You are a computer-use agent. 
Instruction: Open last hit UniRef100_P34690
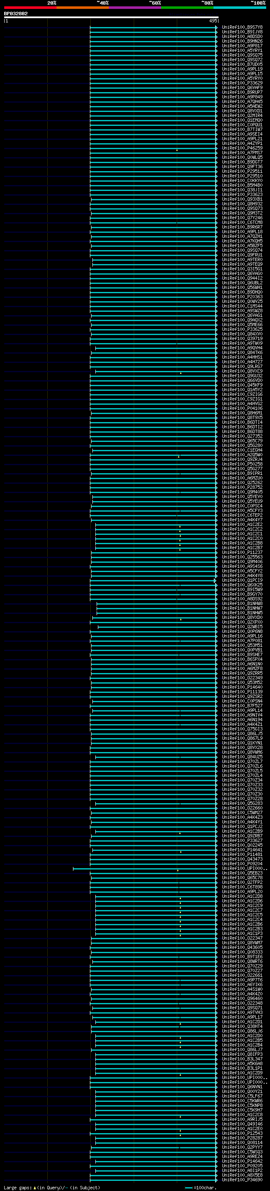pyautogui.click(x=242, y=1180)
